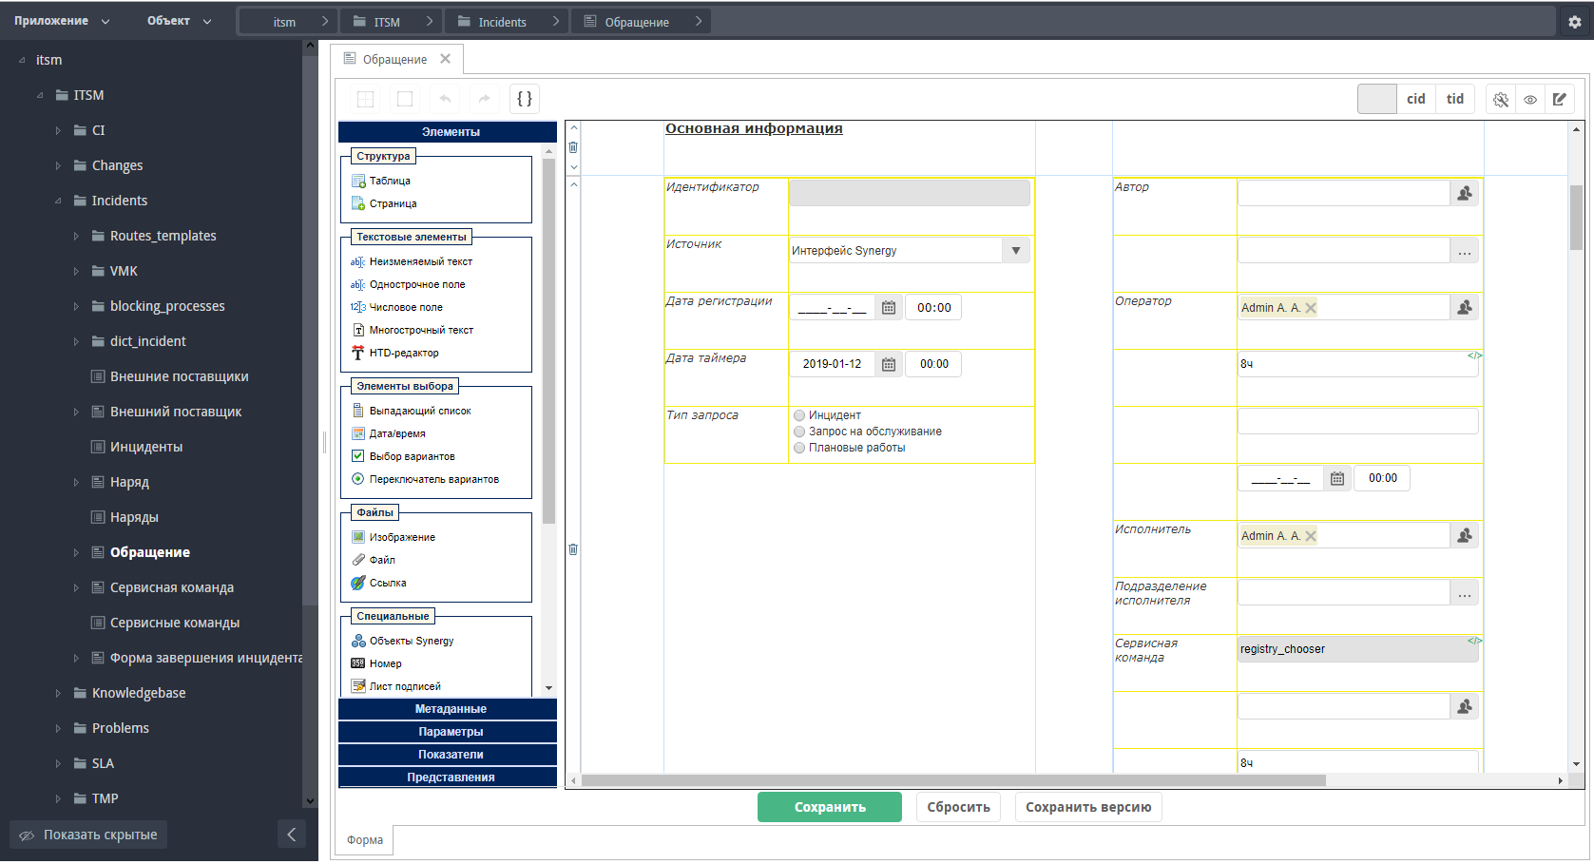Pick the Ссылка element
This screenshot has height=864, width=1594.
coord(379,583)
